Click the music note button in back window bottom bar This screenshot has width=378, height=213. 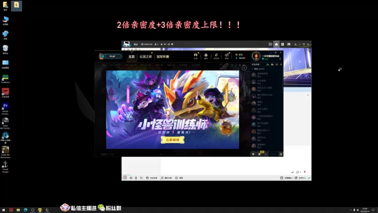pyautogui.click(x=166, y=178)
